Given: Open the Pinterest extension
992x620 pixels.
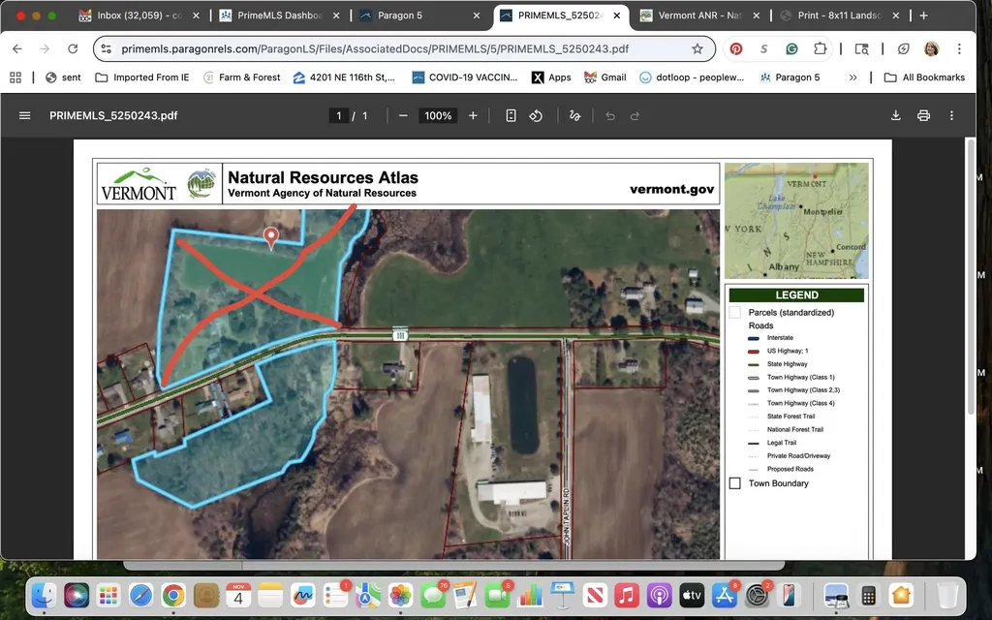Looking at the screenshot, I should click(x=736, y=48).
